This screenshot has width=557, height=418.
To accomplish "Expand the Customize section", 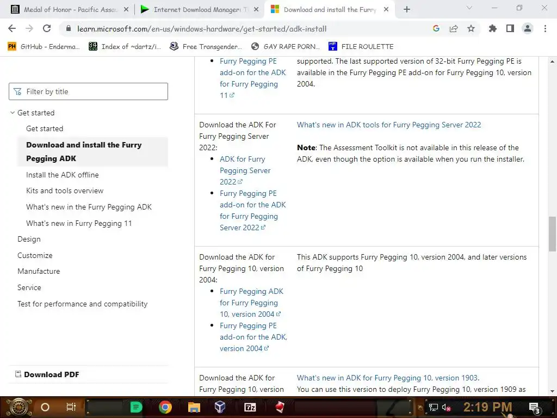I will 35,256.
